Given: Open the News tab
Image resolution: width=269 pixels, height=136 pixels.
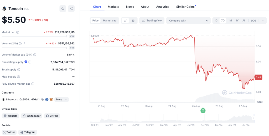Looking at the screenshot, I should click(130, 7).
